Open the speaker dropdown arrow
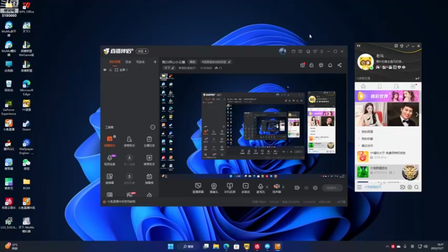The image size is (448, 252). (283, 187)
